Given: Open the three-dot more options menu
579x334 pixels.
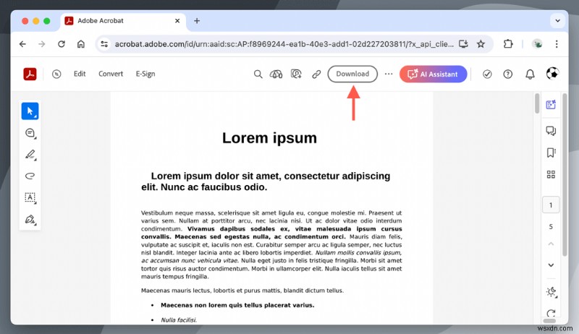Looking at the screenshot, I should pos(389,74).
